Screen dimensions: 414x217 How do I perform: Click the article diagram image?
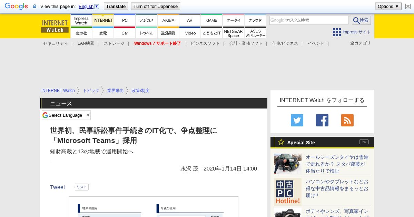point(154,207)
